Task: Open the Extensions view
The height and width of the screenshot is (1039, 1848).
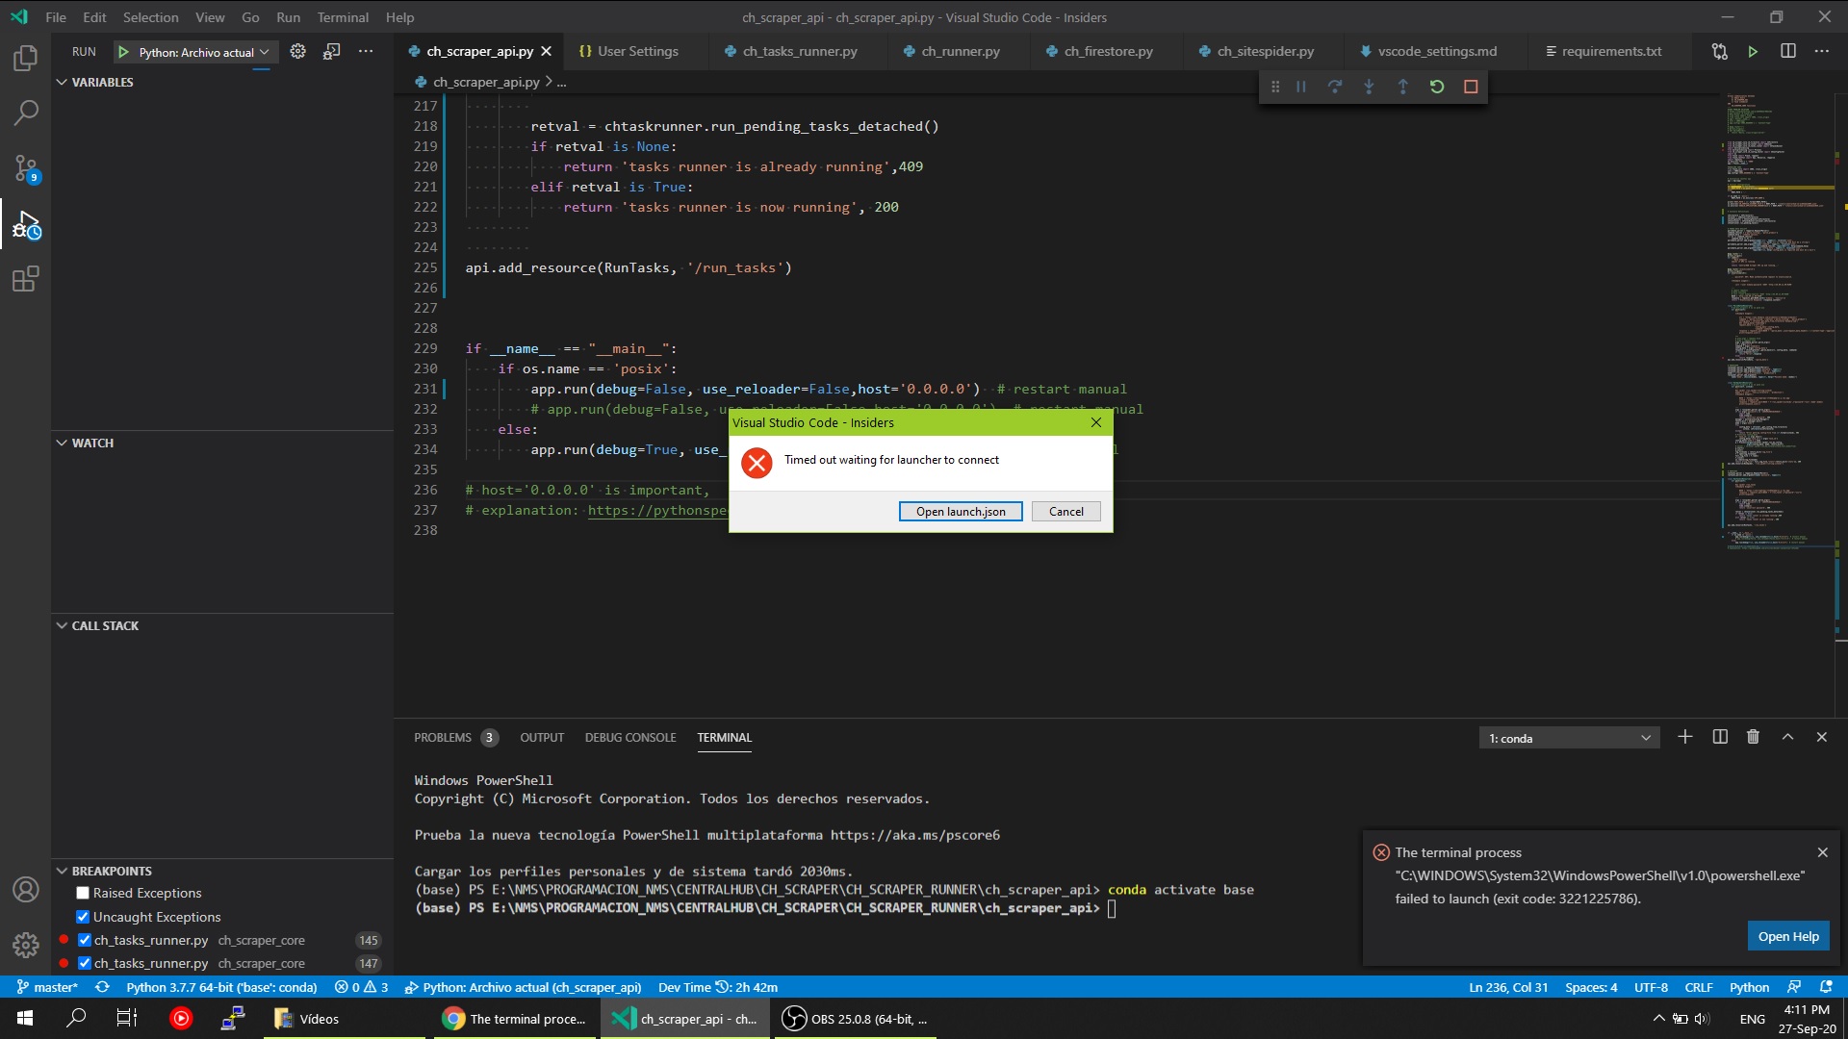Action: coord(25,279)
